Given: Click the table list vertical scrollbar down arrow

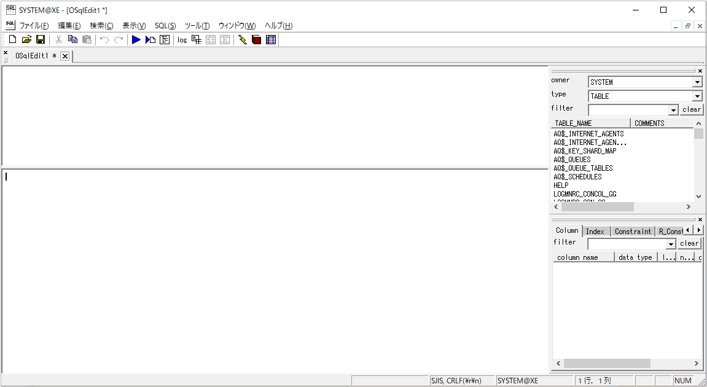Looking at the screenshot, I should (698, 197).
